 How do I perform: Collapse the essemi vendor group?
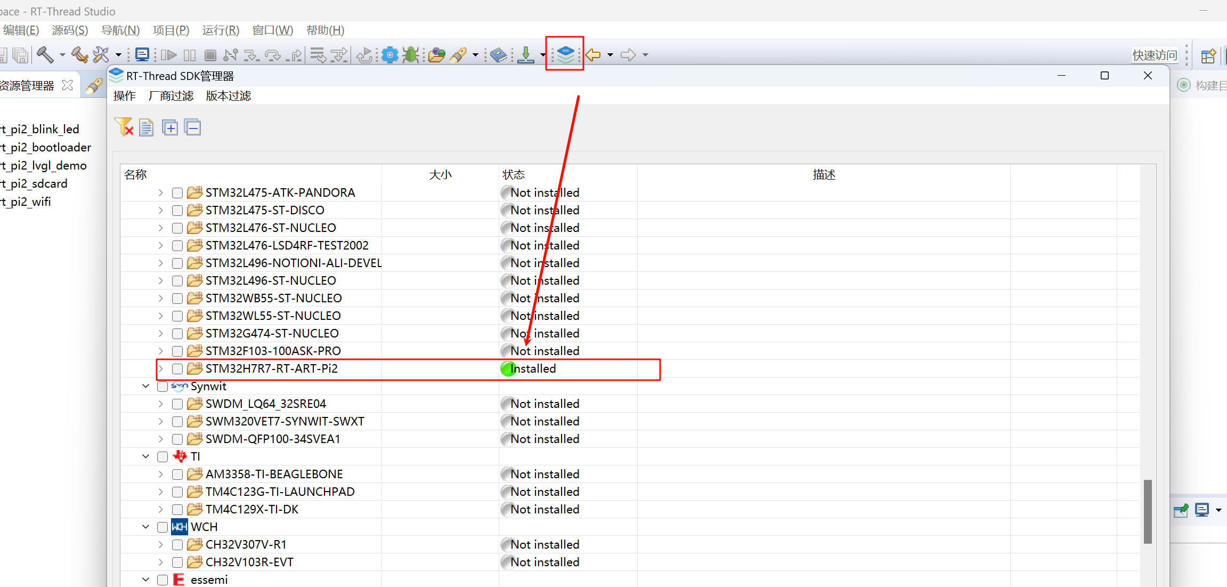click(x=145, y=580)
